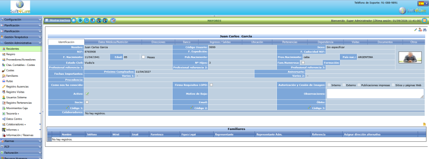Click the wand icon beside Código 2
Viewport: 429px width, 159px height.
(x=191, y=108)
